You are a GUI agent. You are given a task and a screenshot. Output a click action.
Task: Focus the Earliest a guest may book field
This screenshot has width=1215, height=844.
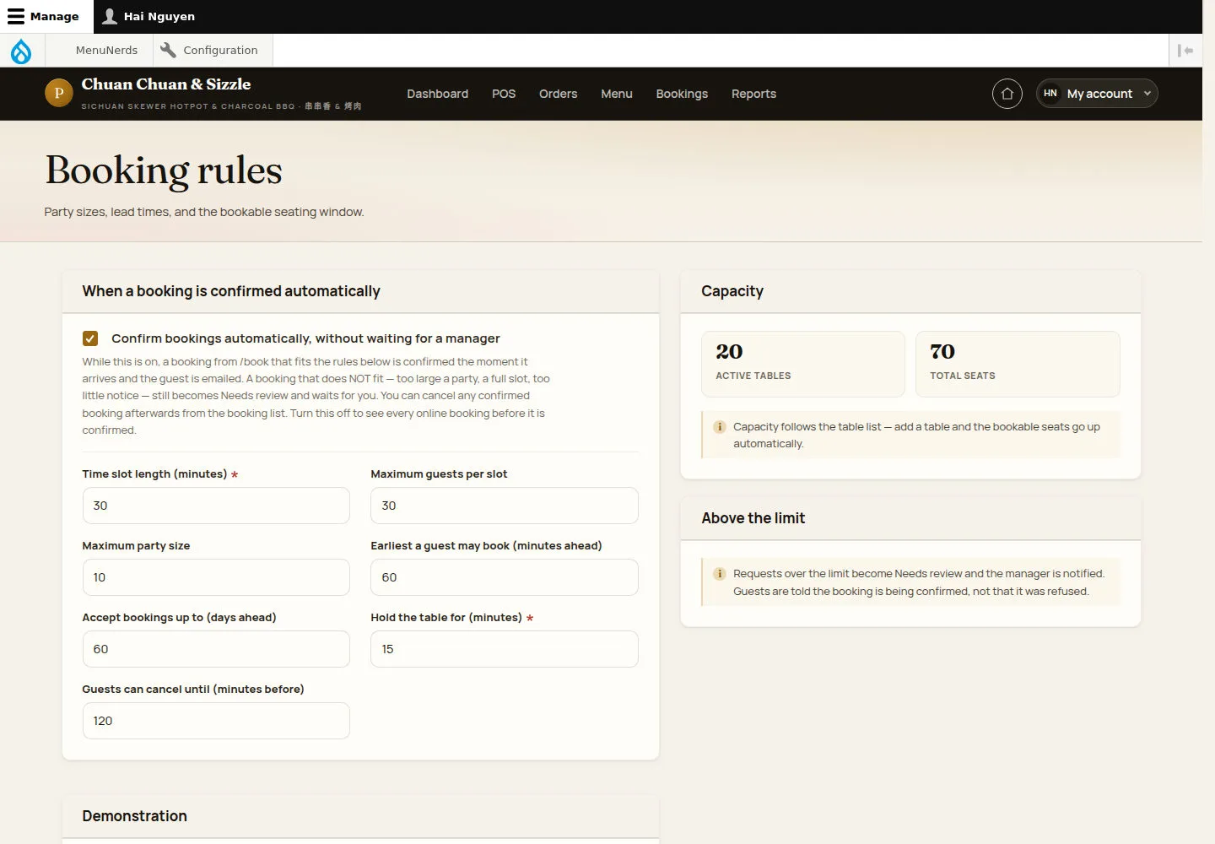(x=505, y=577)
